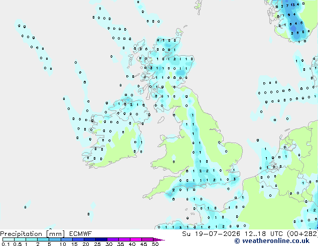This screenshot has height=246, width=318.
Task: Click the legend label '15'
Action: (x=74, y=244)
